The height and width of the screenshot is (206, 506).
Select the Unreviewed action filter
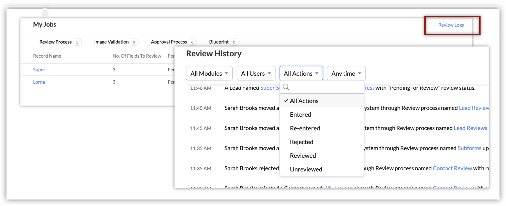click(322, 169)
